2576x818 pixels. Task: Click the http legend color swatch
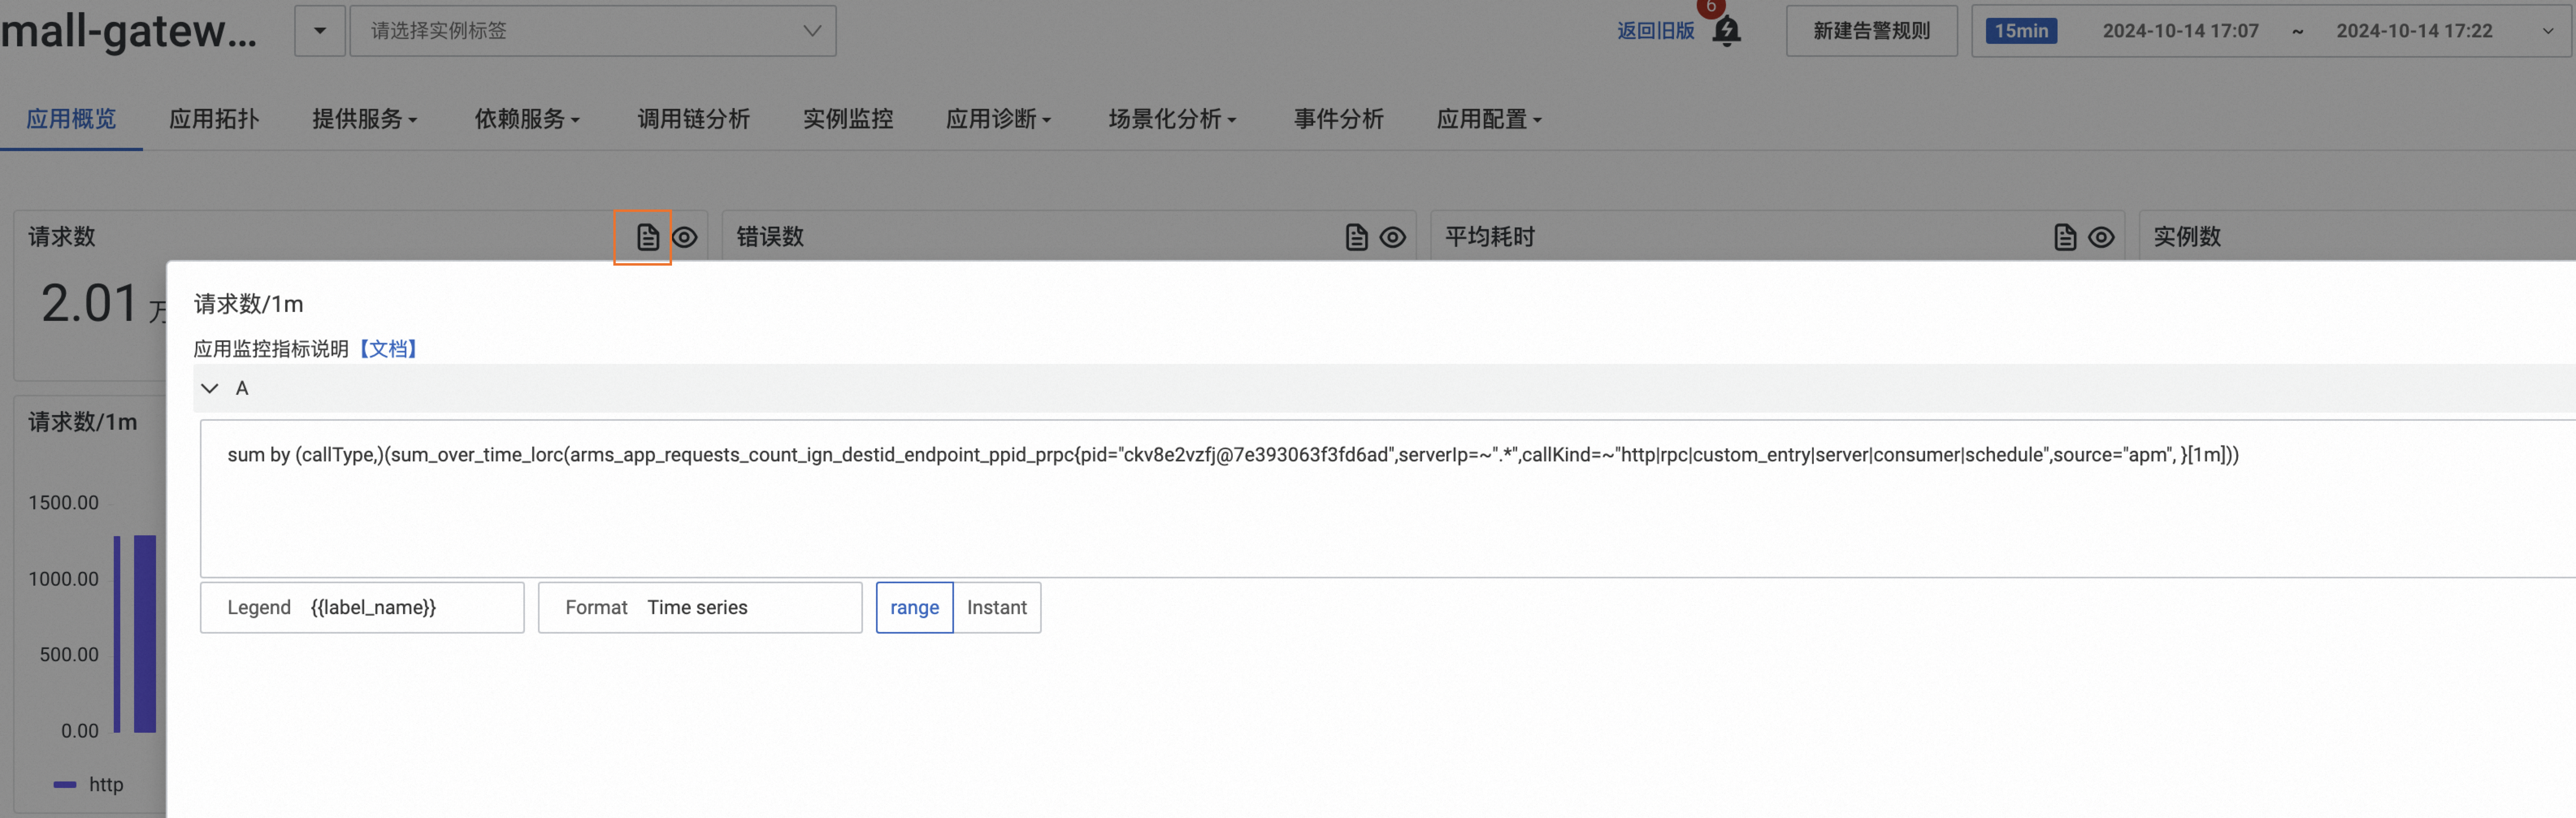(x=65, y=785)
